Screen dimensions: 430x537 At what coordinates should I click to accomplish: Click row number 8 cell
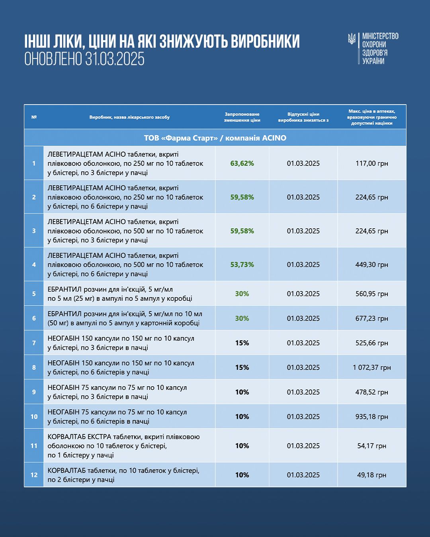pos(34,367)
